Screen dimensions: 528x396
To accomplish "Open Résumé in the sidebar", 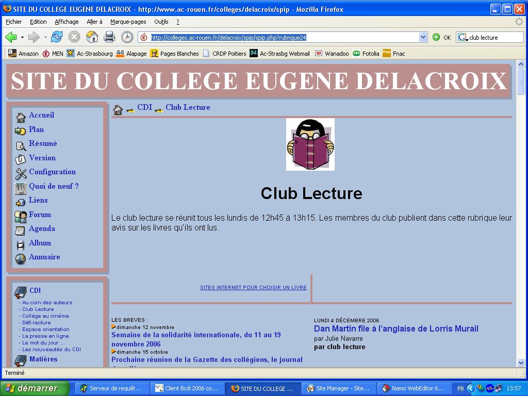I will 43,143.
